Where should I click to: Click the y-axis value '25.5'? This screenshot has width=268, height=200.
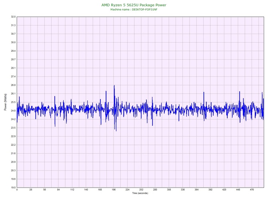tap(13, 102)
